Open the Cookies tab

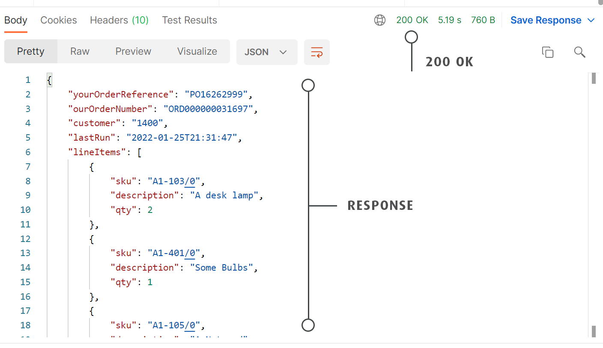pyautogui.click(x=59, y=20)
